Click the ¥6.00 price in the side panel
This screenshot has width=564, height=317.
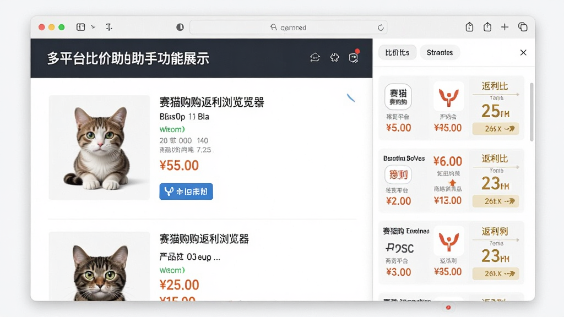[447, 161]
